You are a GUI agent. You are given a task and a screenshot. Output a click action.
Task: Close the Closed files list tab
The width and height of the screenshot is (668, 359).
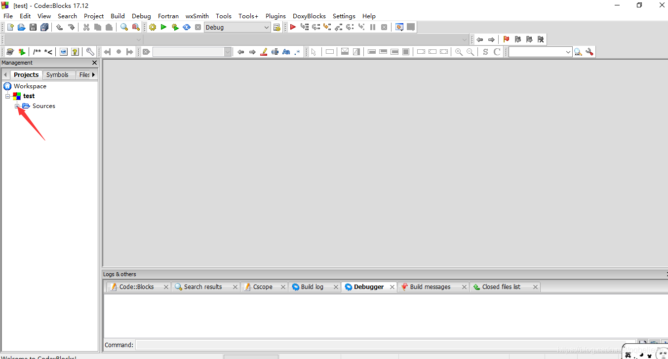coord(535,287)
